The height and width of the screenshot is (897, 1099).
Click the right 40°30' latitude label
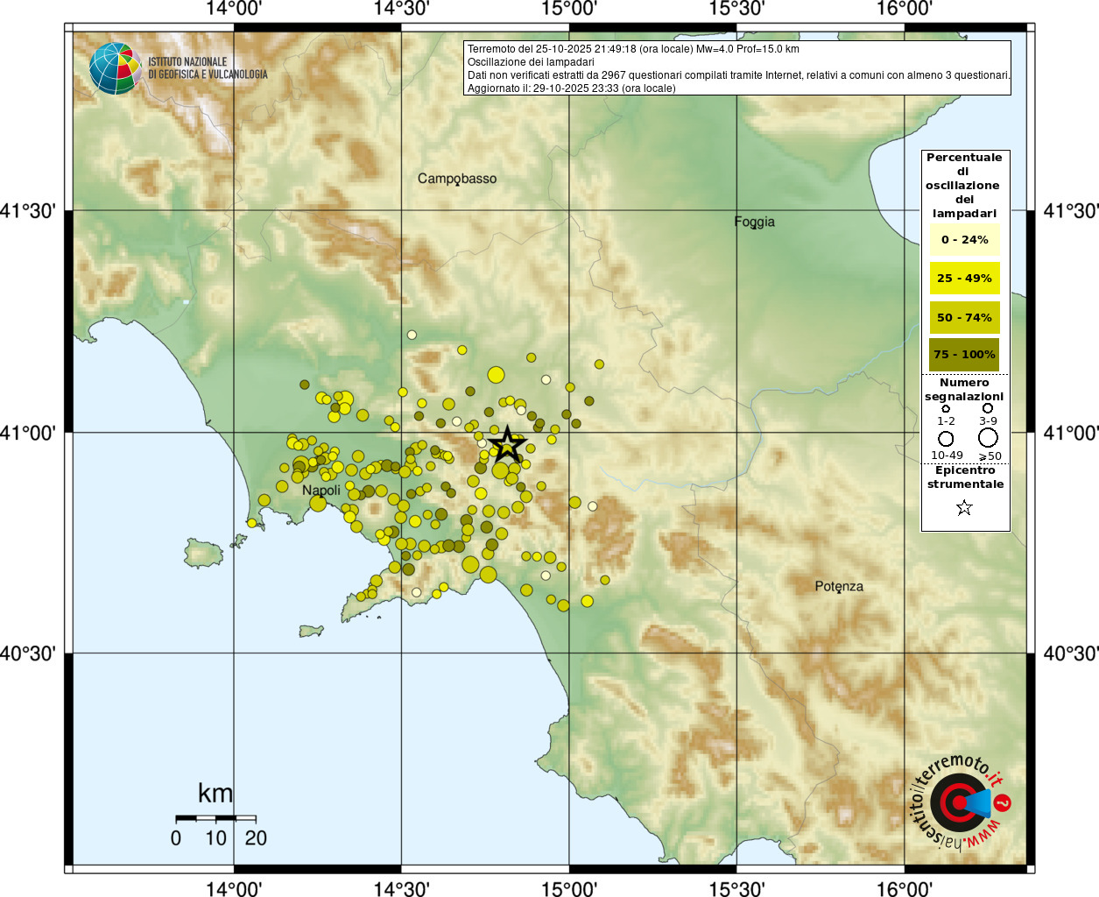(x=1071, y=653)
